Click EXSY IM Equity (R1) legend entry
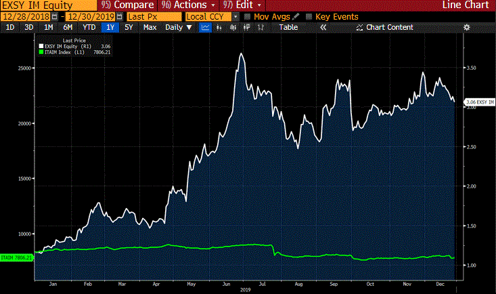 [x=68, y=46]
